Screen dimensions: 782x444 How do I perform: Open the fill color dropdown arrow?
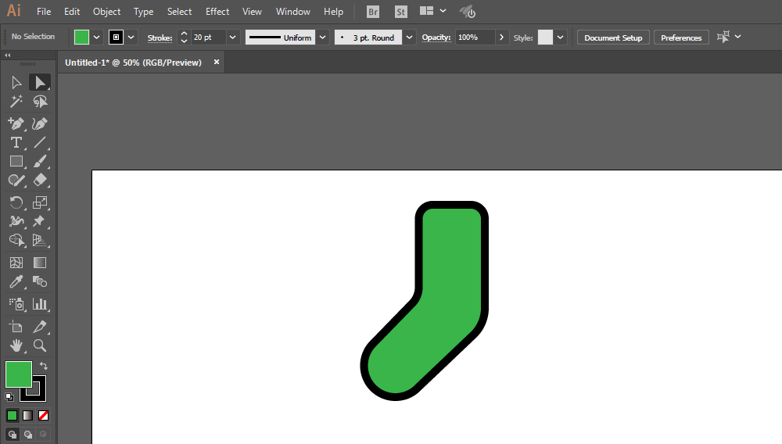(97, 38)
